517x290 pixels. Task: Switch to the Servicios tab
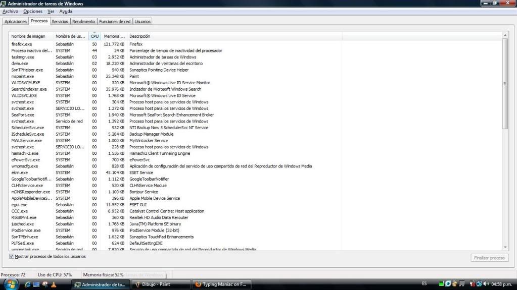[x=60, y=22]
